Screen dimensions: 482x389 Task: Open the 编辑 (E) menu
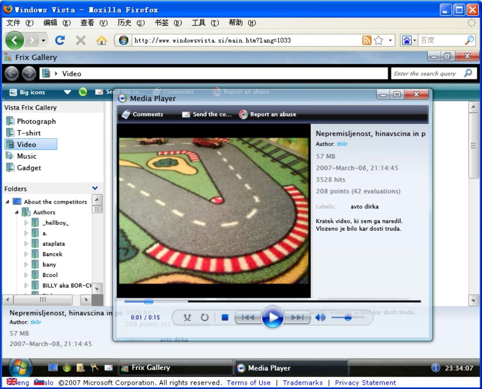click(57, 23)
